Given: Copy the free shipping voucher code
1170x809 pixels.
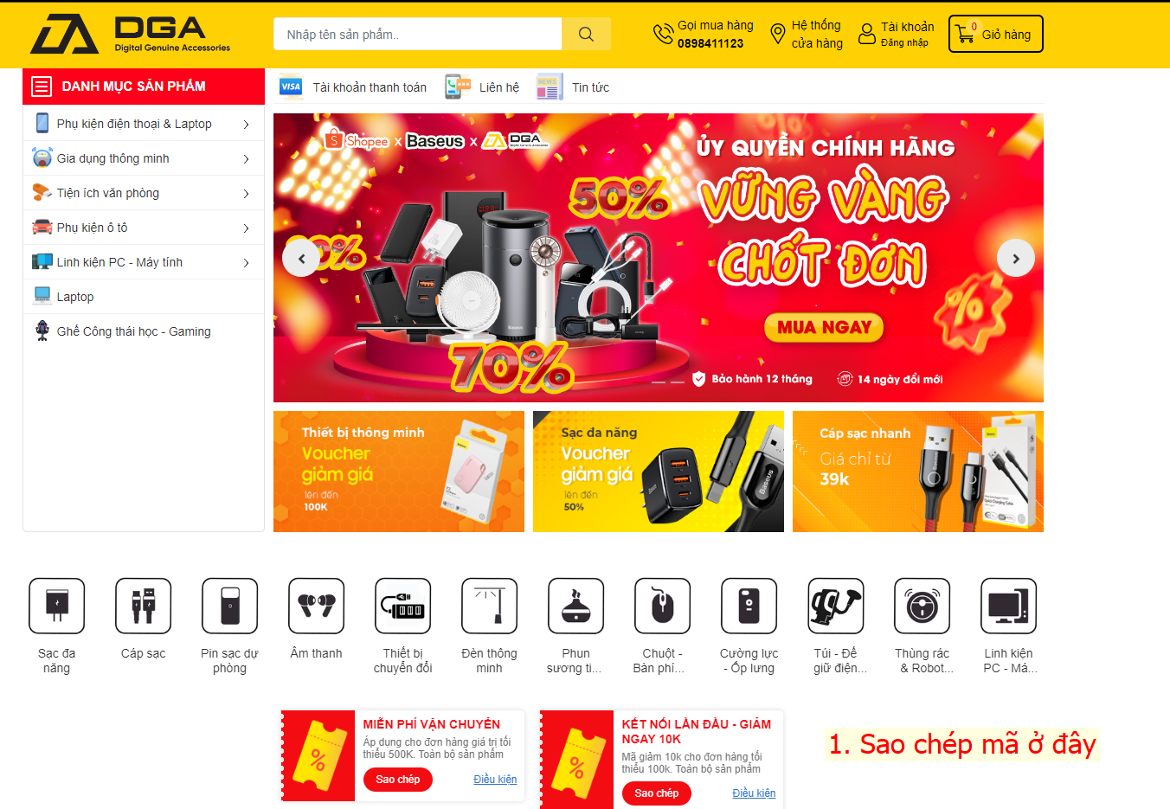Looking at the screenshot, I should 397,780.
